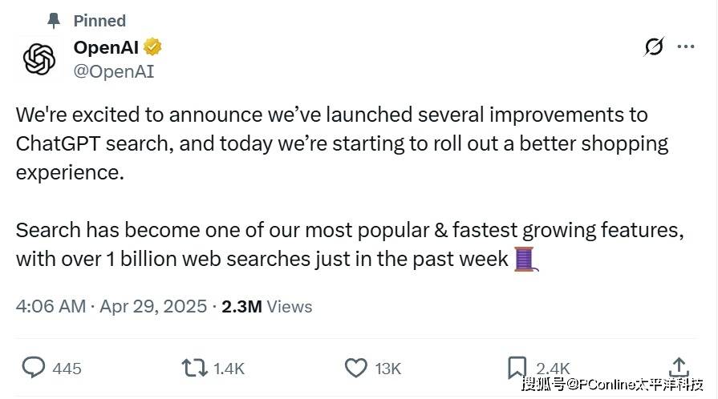Click the 2.4K bookmarks count
This screenshot has height=399, width=718.
pyautogui.click(x=552, y=369)
